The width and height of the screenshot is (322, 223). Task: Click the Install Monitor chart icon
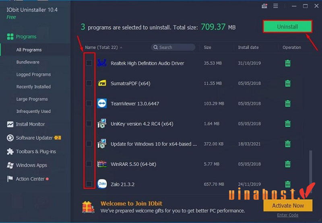point(10,124)
